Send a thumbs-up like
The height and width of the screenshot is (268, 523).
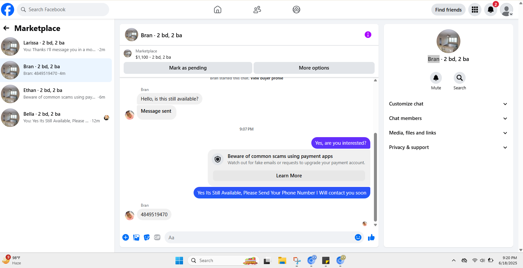[371, 237]
